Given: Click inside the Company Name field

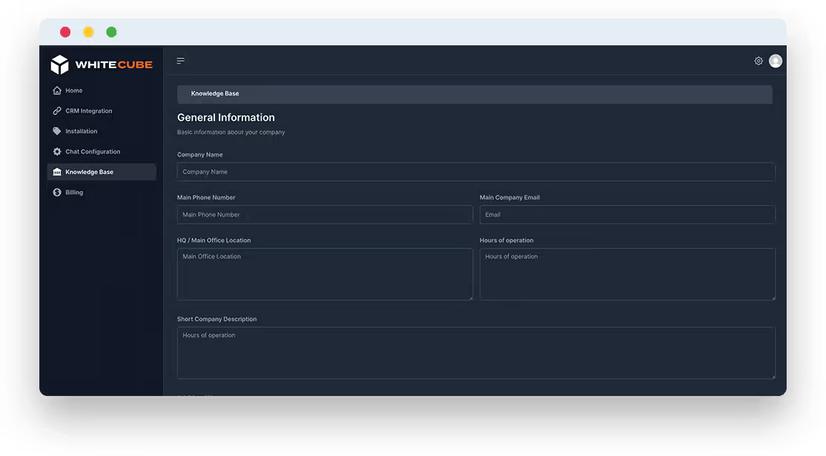Looking at the screenshot, I should click(x=475, y=171).
